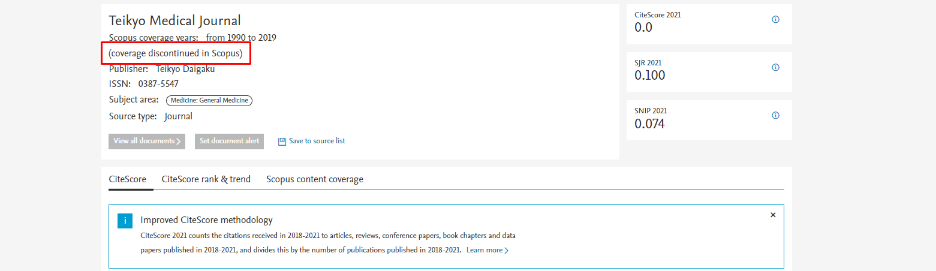Switch to the CiteScore tab
The image size is (936, 271).
pyautogui.click(x=127, y=179)
